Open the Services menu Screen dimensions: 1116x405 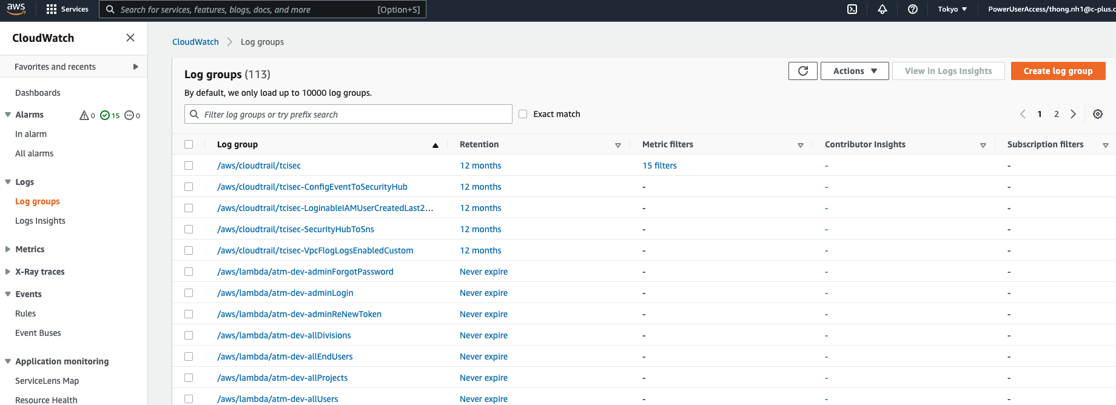point(67,9)
